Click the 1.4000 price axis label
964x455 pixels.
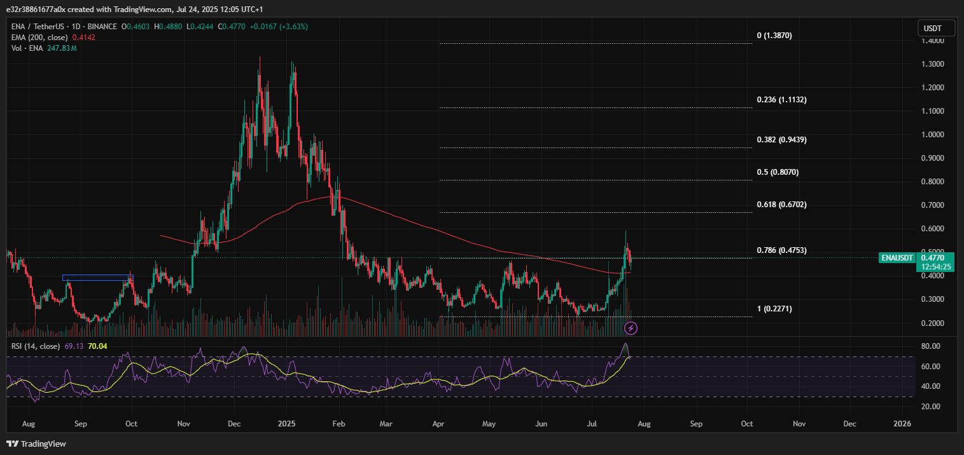pyautogui.click(x=933, y=41)
